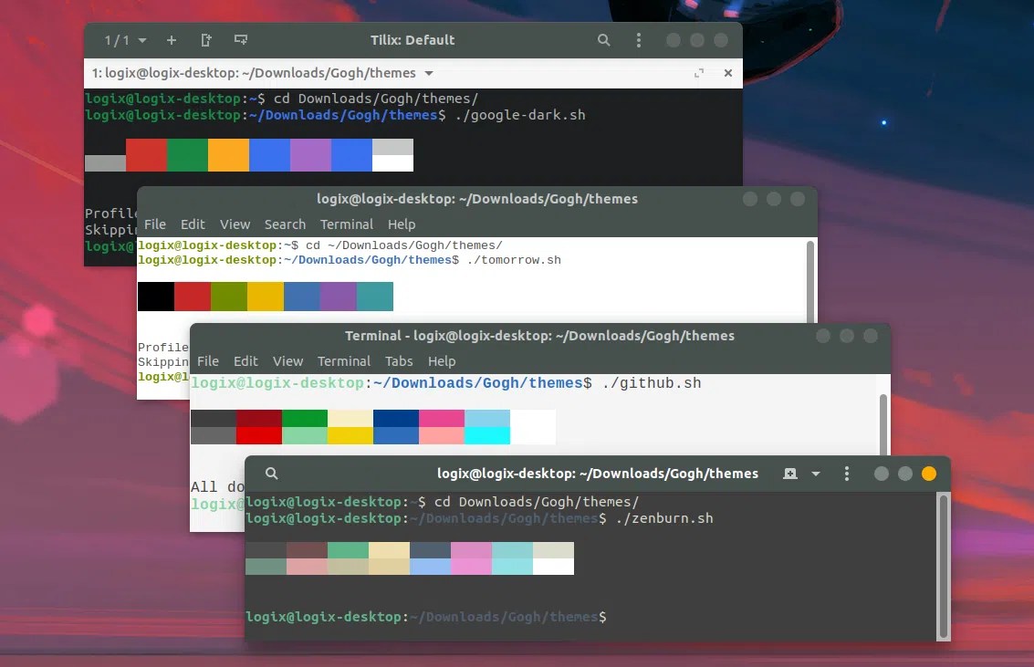Open the Tabs menu in the github.sh terminal window
Image resolution: width=1034 pixels, height=667 pixels.
(x=399, y=361)
